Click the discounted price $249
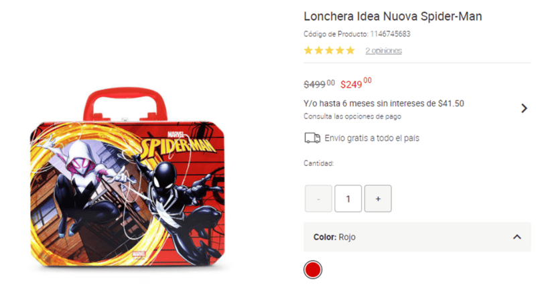Image resolution: width=536 pixels, height=287 pixels. point(356,84)
